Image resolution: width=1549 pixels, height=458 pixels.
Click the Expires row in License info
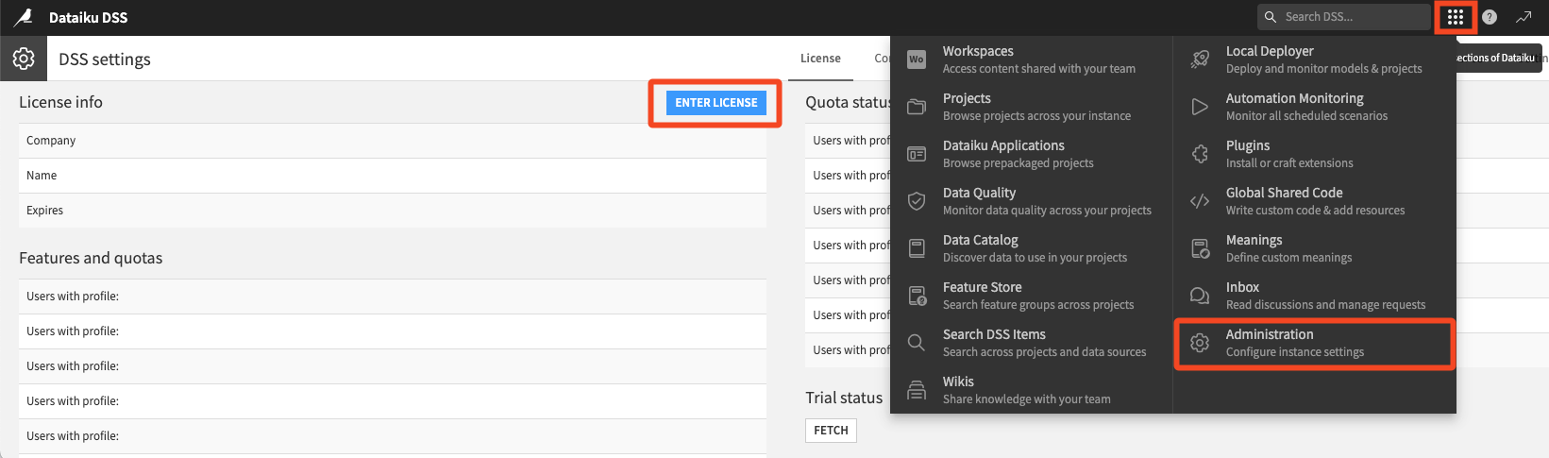(x=393, y=211)
